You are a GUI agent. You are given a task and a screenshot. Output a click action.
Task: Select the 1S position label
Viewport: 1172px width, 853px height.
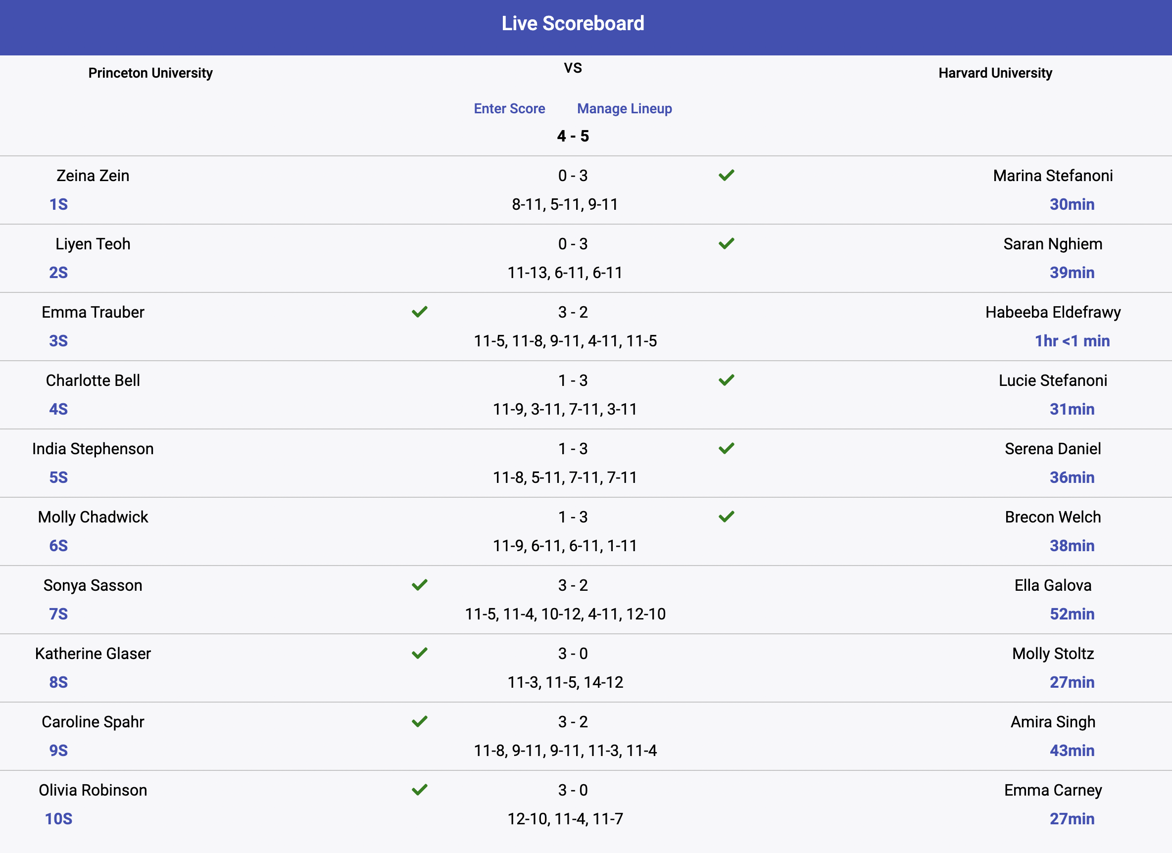(58, 205)
